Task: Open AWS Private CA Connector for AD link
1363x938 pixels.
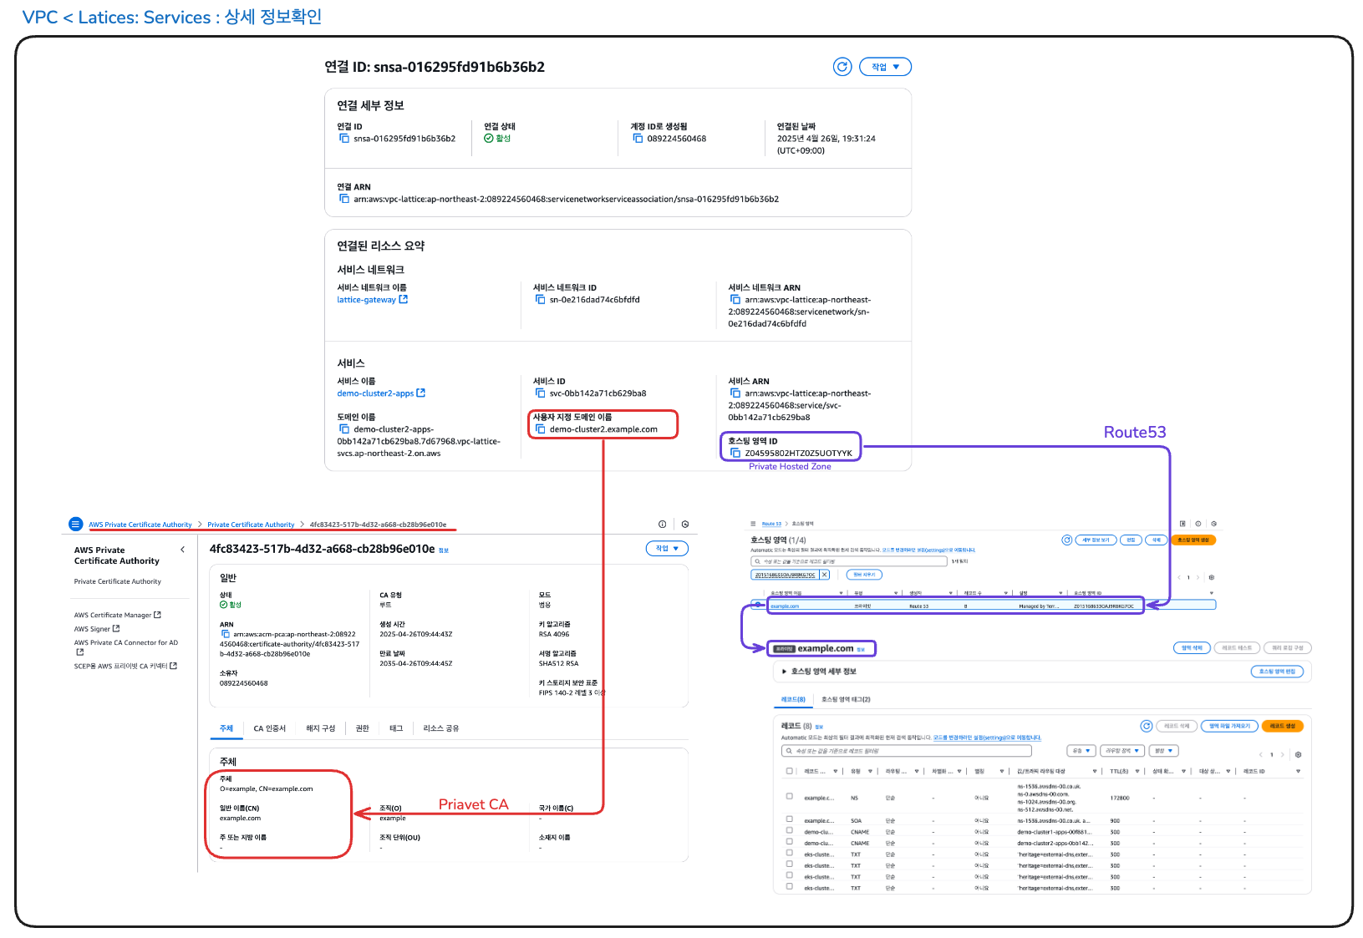Action: [126, 646]
